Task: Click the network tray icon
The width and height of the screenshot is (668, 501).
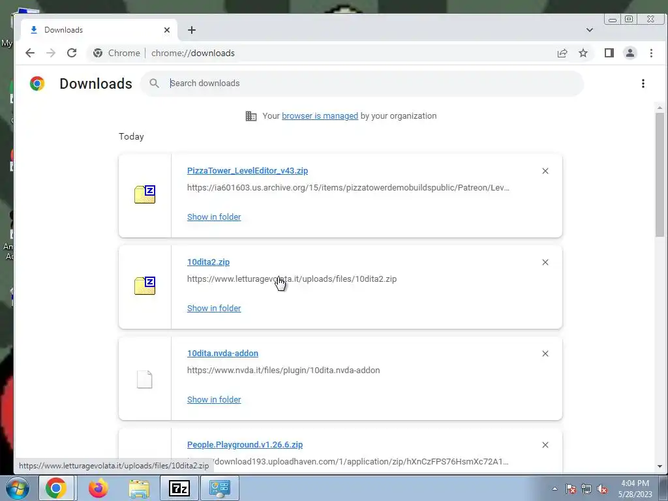Action: coord(586,489)
